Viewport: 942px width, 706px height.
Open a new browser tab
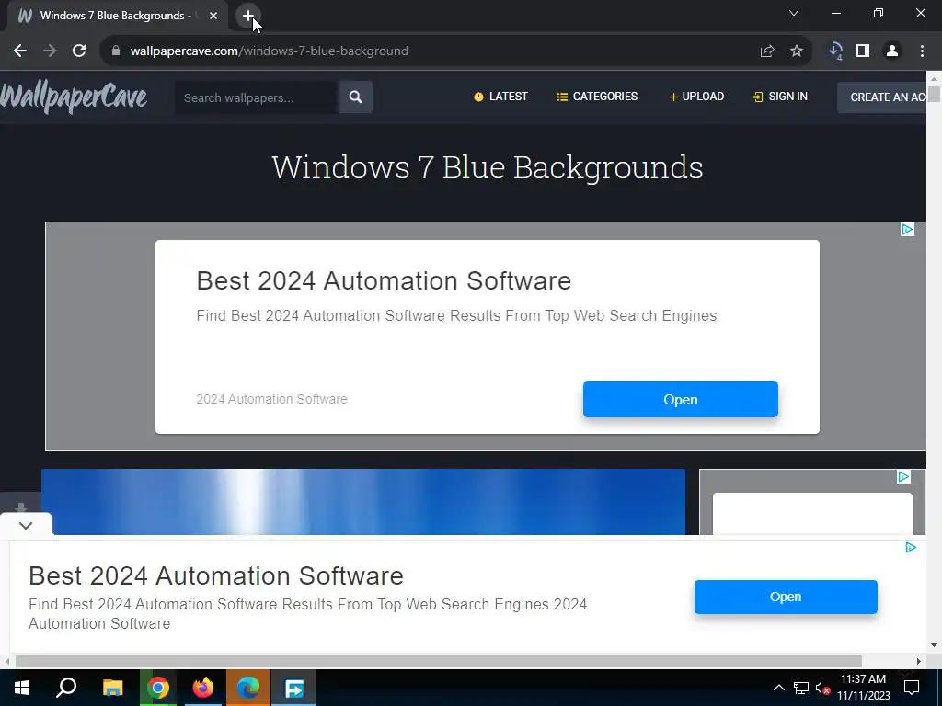pyautogui.click(x=248, y=16)
